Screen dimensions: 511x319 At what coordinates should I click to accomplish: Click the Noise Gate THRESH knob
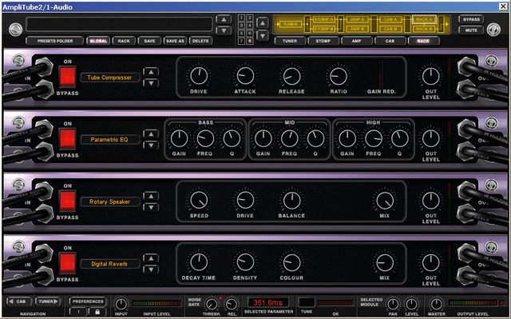click(212, 305)
